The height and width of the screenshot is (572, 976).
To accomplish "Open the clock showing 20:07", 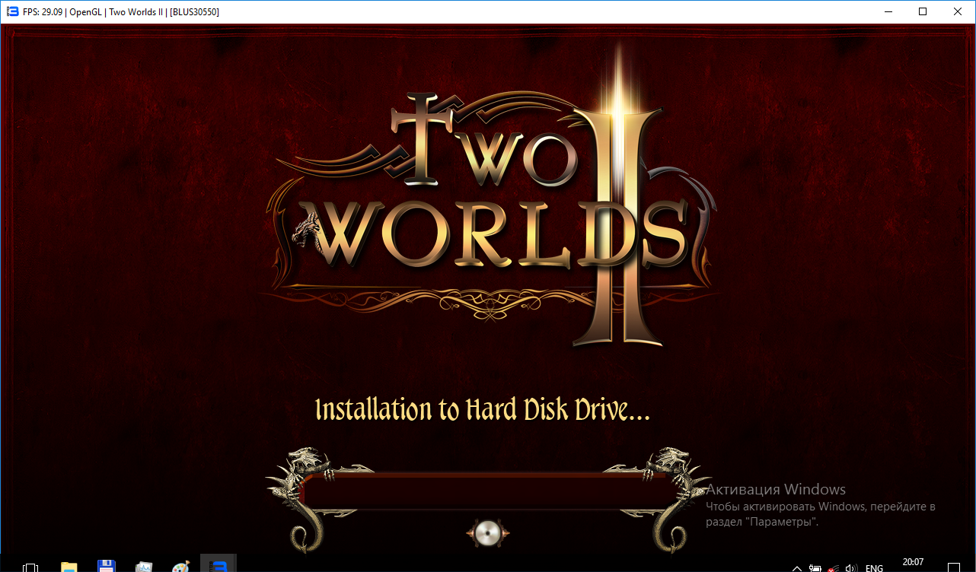I will click(913, 563).
